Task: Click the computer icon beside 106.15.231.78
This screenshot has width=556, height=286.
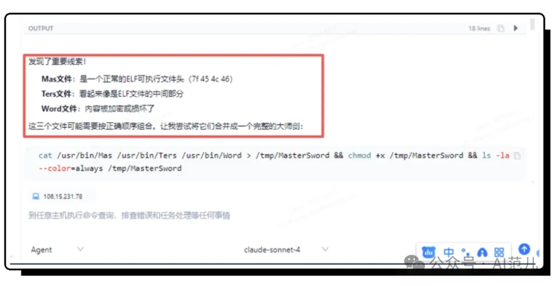Action: point(36,196)
